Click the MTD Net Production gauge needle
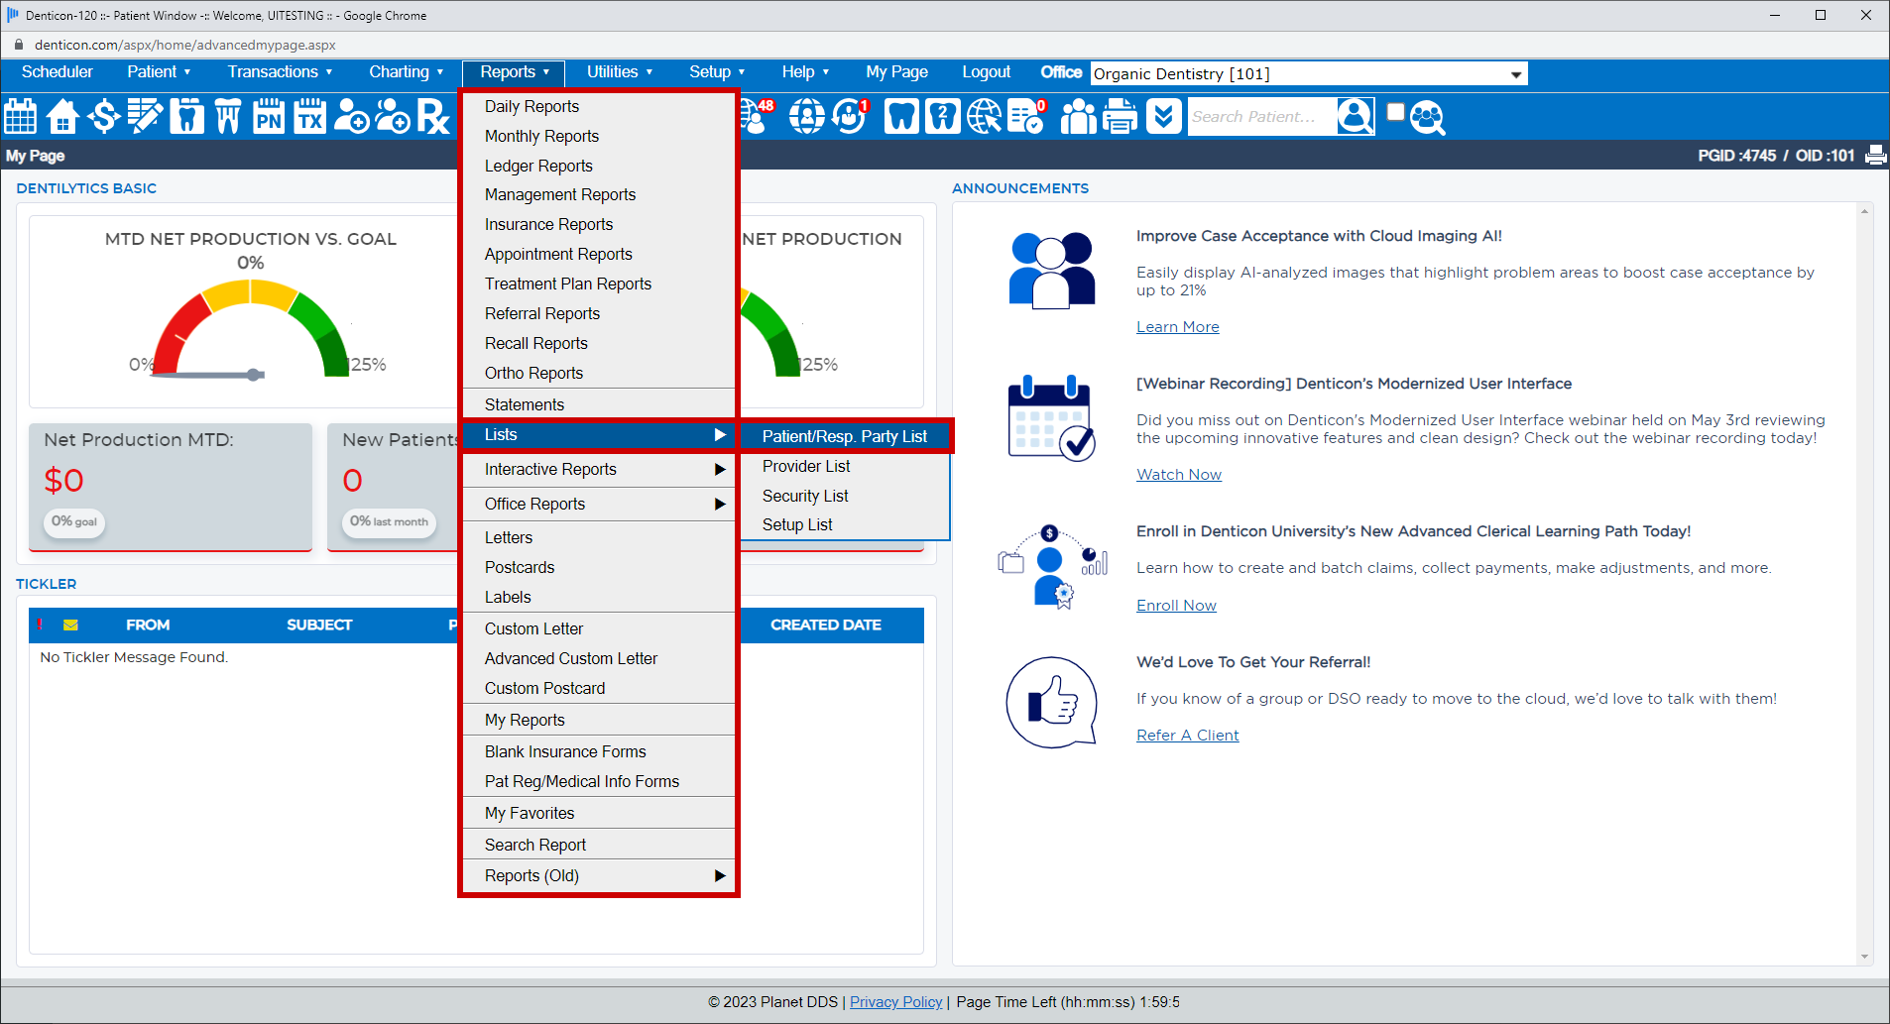 [206, 375]
